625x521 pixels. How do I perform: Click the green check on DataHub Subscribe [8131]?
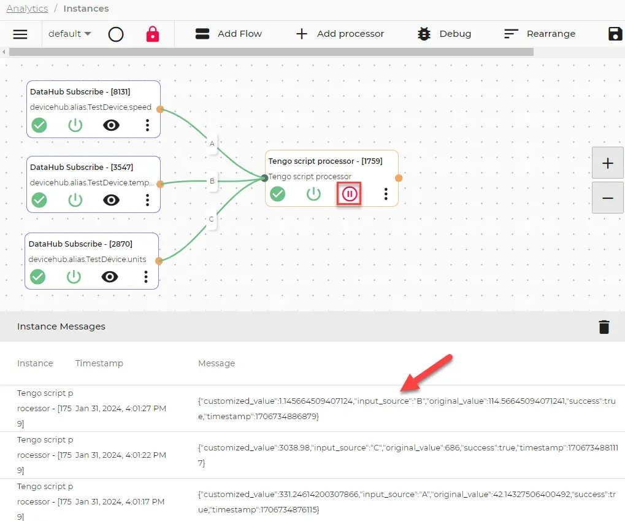coord(39,125)
